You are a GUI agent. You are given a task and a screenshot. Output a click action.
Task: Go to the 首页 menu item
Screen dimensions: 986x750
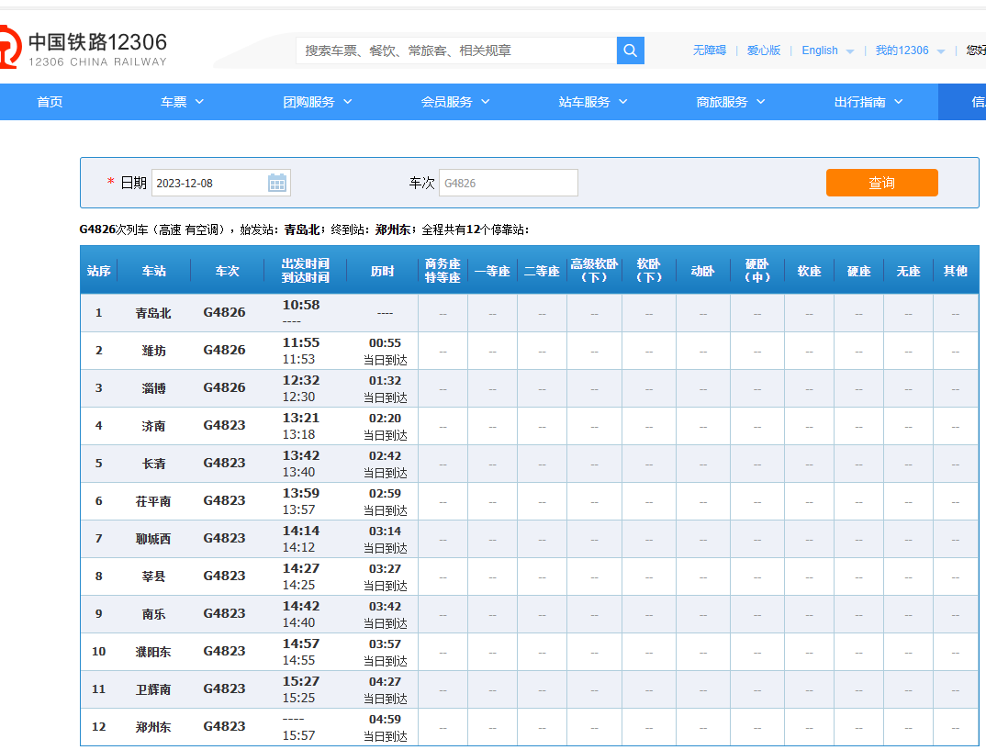(x=50, y=102)
